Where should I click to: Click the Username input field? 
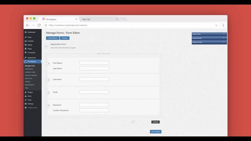click(94, 79)
